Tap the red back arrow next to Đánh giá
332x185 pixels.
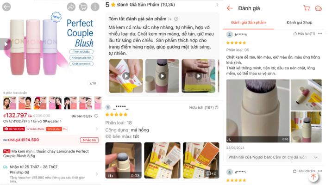coord(230,8)
